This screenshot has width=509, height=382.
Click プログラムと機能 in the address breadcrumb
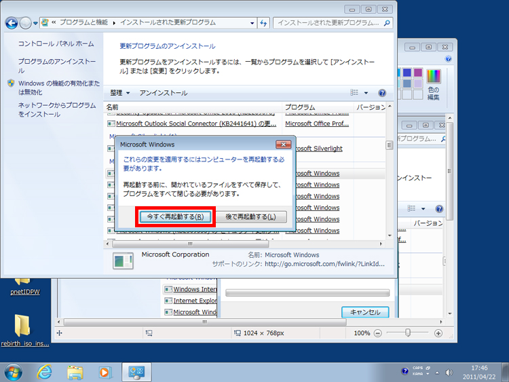[x=83, y=22]
